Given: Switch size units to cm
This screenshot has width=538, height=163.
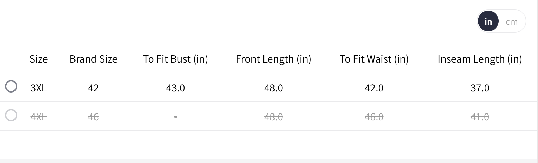Looking at the screenshot, I should click(x=511, y=22).
